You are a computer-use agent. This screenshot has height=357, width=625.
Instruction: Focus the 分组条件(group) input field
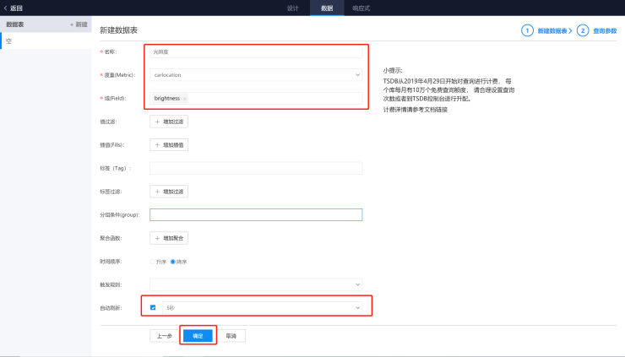[x=256, y=214]
